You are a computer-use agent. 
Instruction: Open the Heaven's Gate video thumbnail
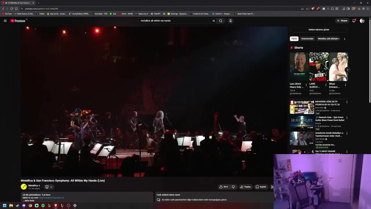(302, 123)
